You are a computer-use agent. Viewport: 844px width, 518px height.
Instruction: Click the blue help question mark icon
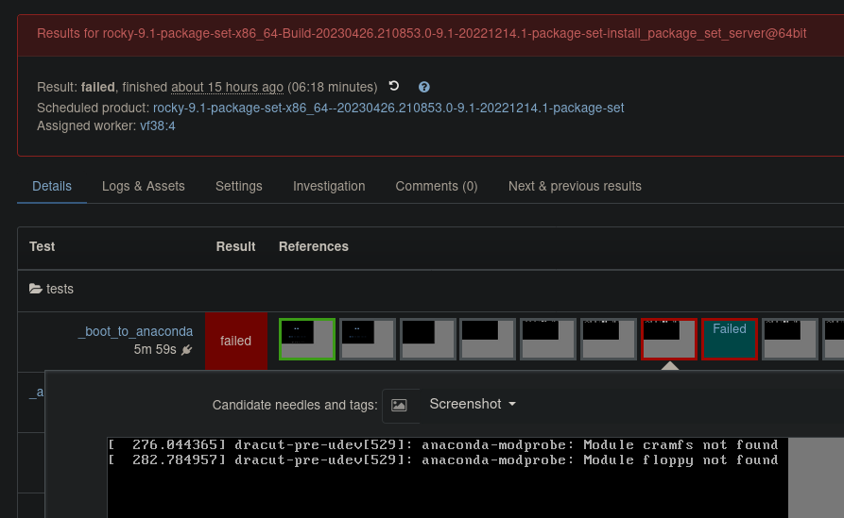(x=424, y=87)
